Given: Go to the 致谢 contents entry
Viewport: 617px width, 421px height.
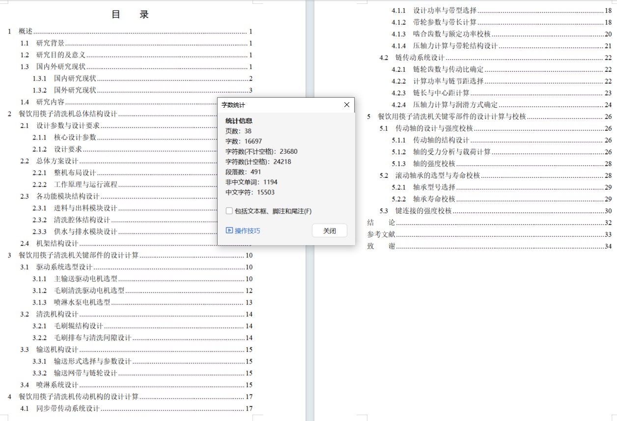Looking at the screenshot, I should click(x=489, y=247).
